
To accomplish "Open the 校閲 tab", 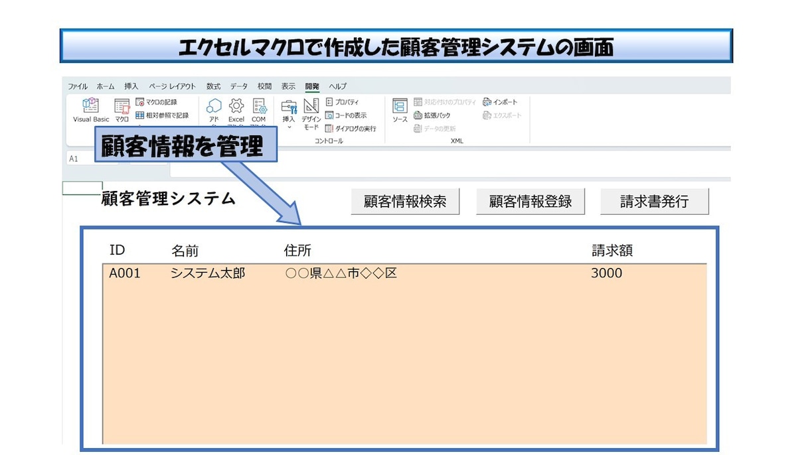I will click(x=265, y=86).
